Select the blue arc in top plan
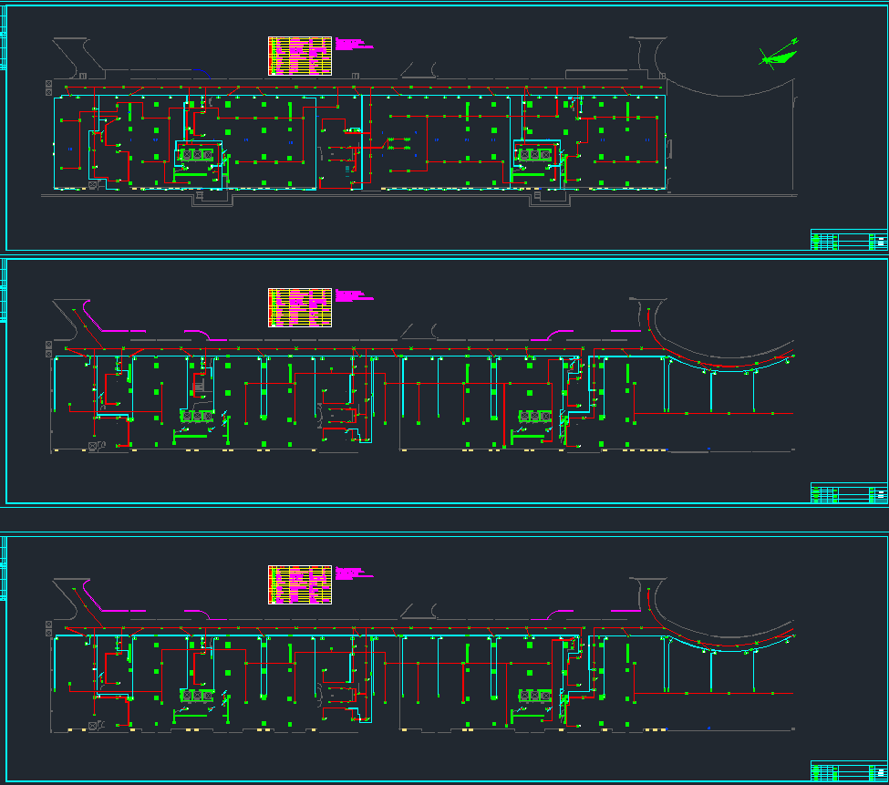This screenshot has height=785, width=889. click(x=203, y=72)
